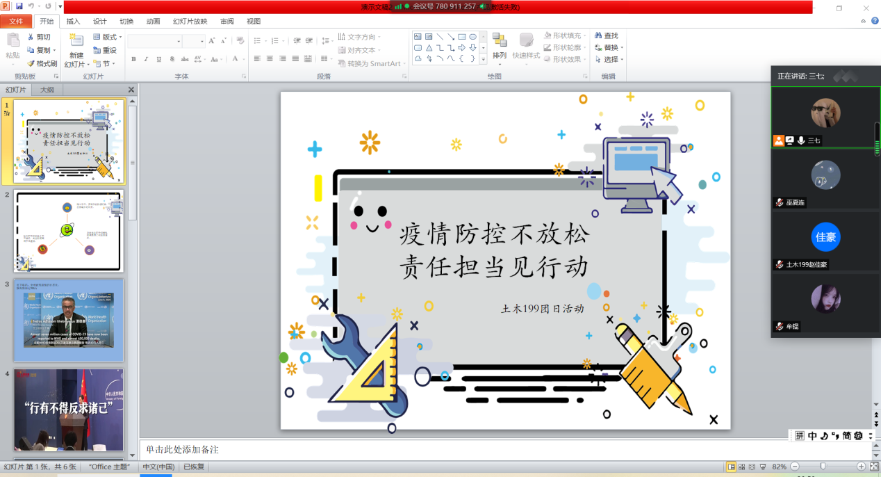Start slideshow from status bar icon

coord(764,467)
